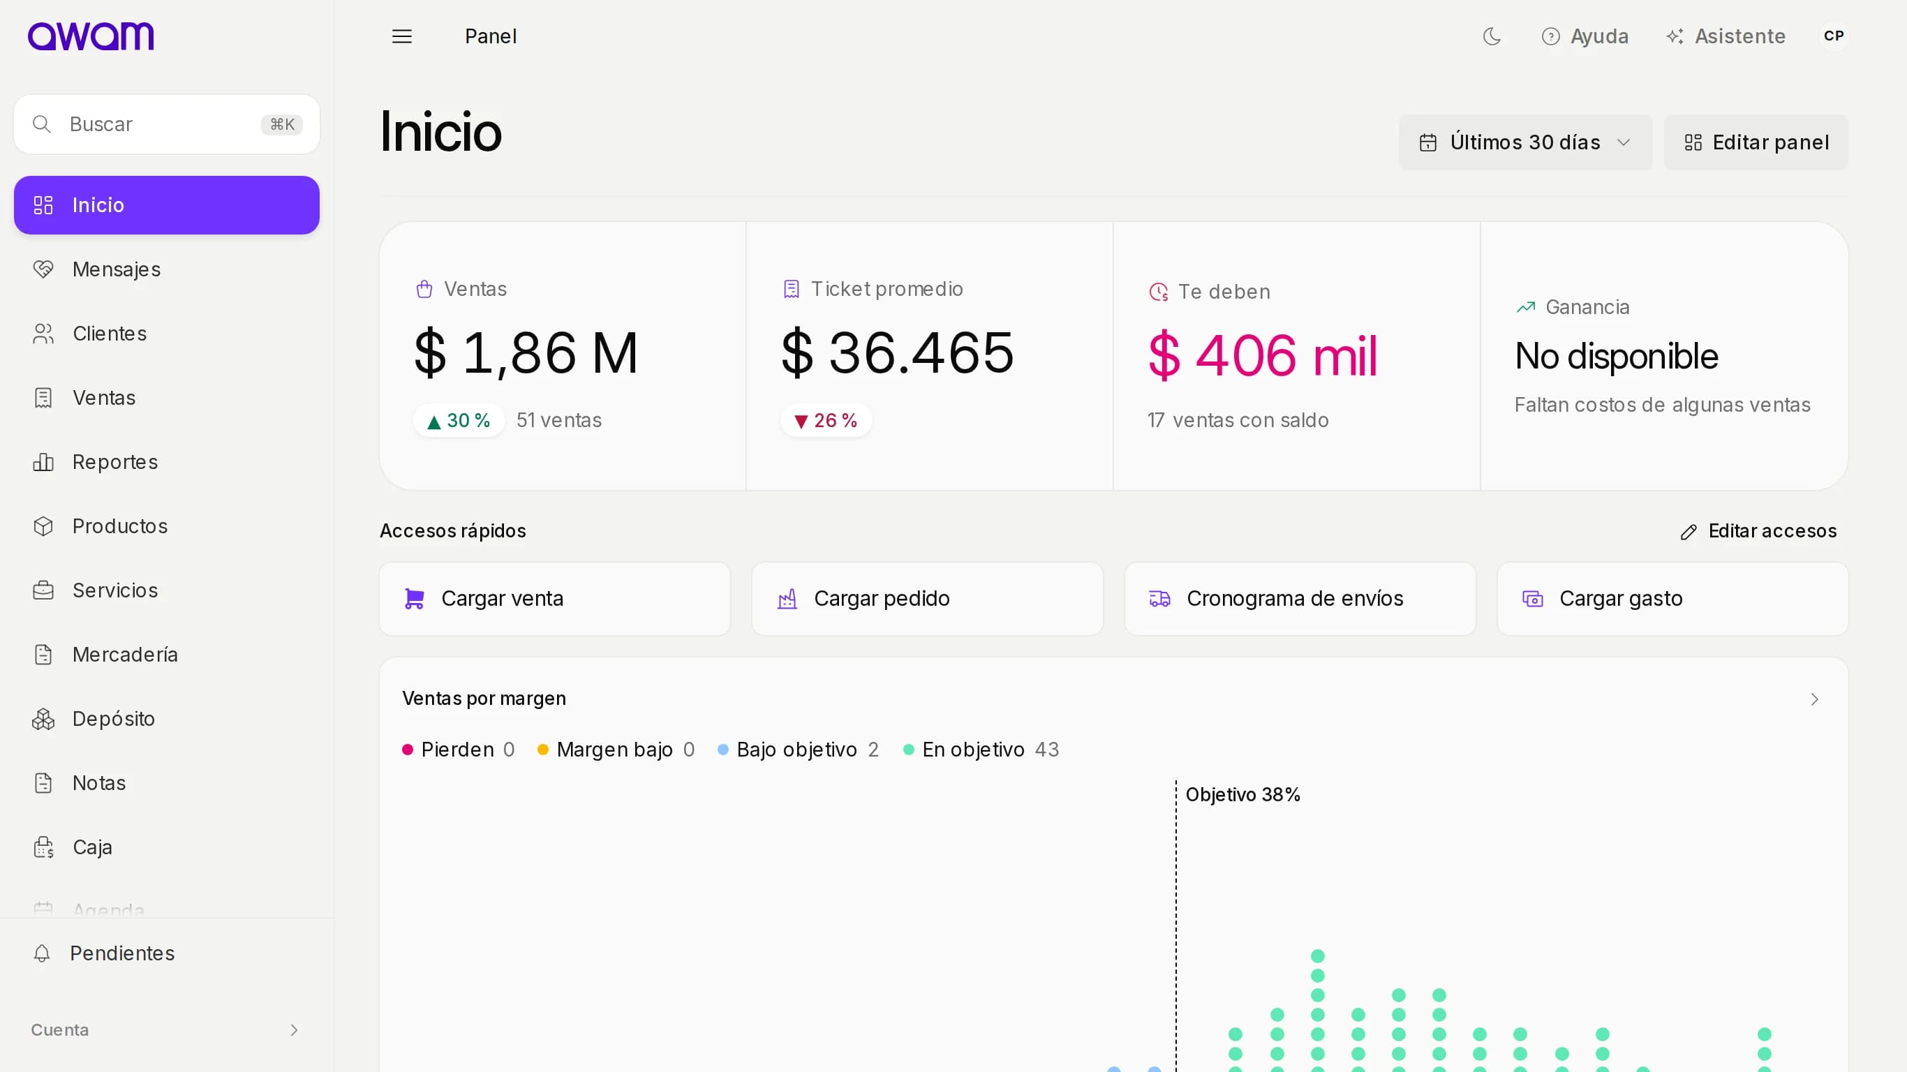1907x1072 pixels.
Task: Click the Depósito boxes icon
Action: pyautogui.click(x=44, y=719)
